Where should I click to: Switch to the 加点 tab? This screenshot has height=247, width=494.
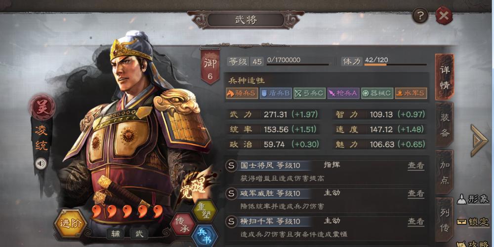(x=445, y=172)
